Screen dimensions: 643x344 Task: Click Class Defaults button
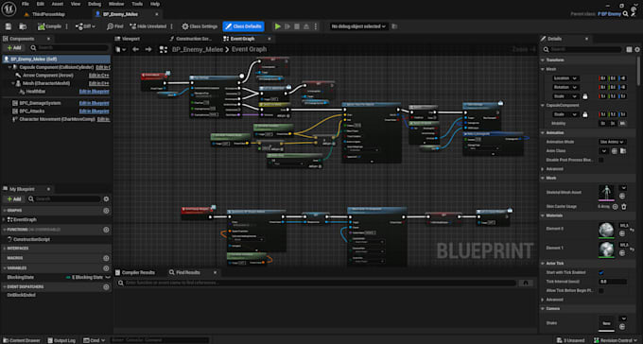[x=243, y=26]
